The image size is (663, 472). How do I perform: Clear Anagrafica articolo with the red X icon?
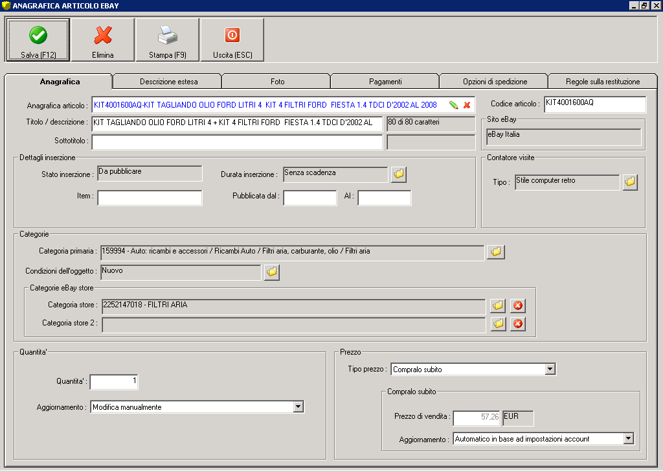click(467, 105)
